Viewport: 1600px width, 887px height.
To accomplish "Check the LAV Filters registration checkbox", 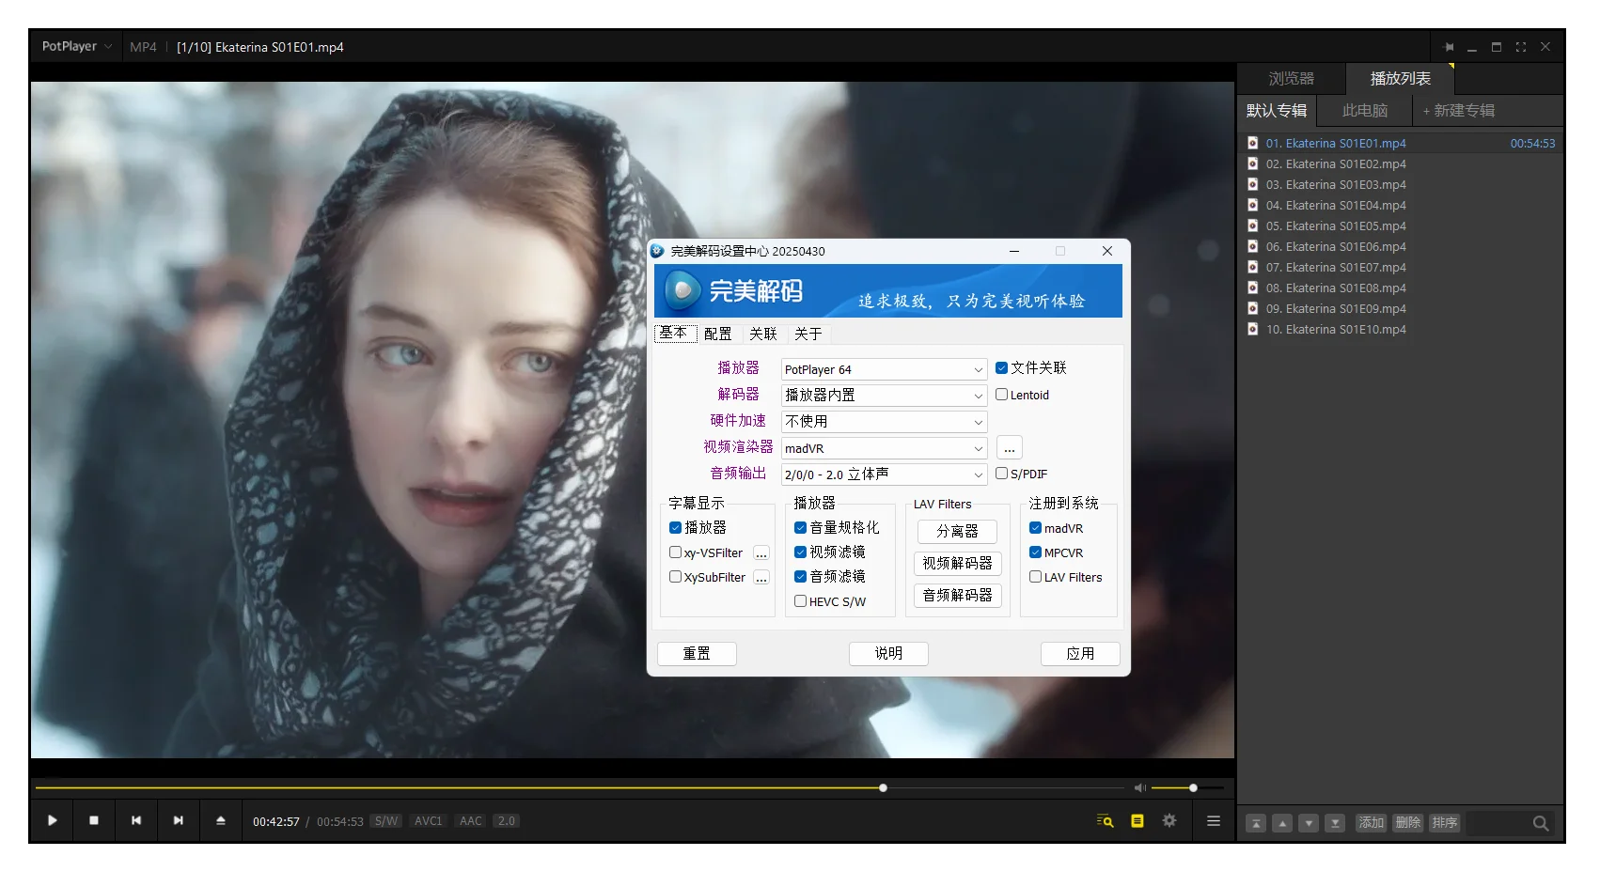I will coord(1036,577).
